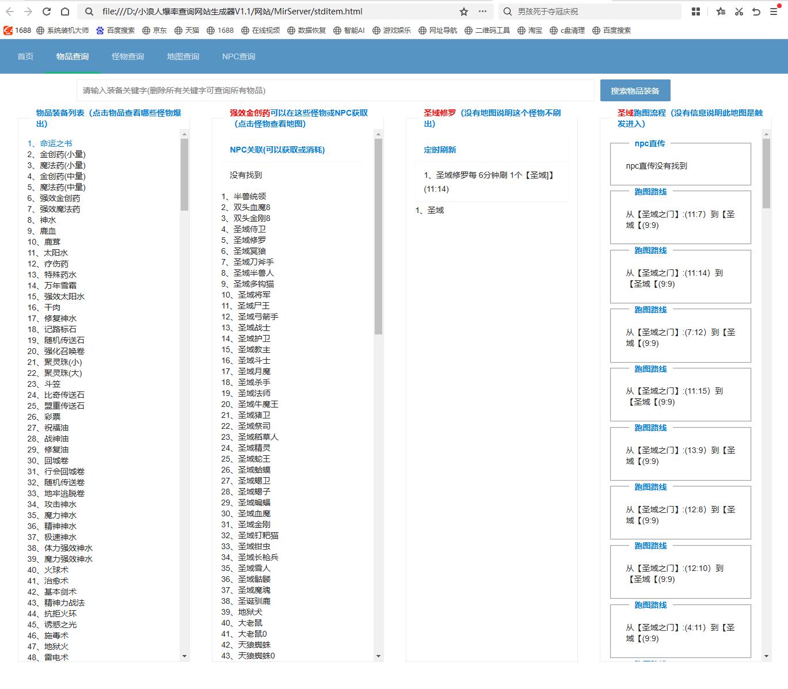This screenshot has width=788, height=689.
Task: Go to the 地图查询 tab
Action: [x=183, y=56]
